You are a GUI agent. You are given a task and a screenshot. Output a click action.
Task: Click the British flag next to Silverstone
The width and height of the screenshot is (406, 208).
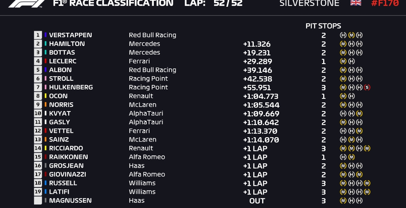(x=356, y=3)
